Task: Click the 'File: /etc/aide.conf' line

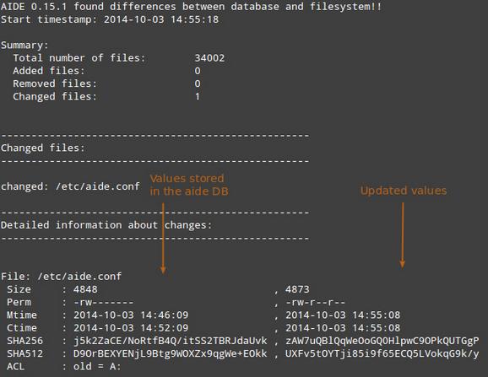Action: [62, 277]
